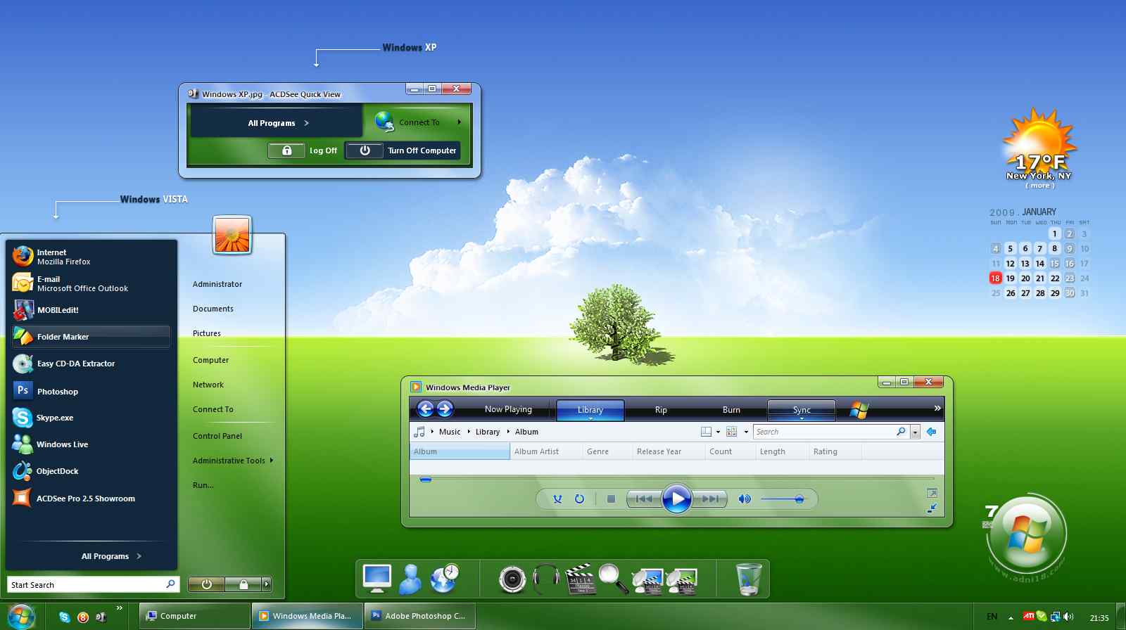
Task: Open Mozilla Firefox from the start menu
Action: [x=91, y=257]
